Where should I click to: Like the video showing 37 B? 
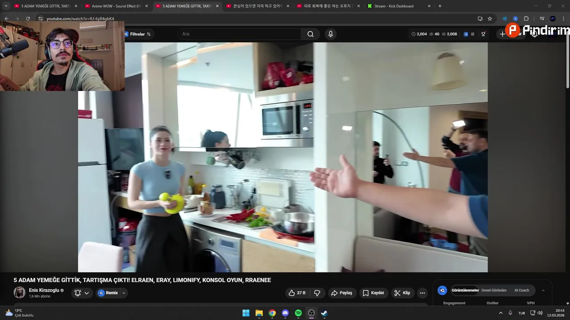coord(297,293)
